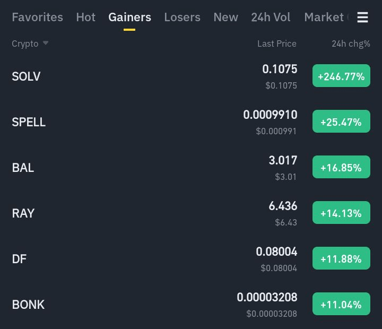
Task: Switch to the Losers tab
Action: click(182, 17)
